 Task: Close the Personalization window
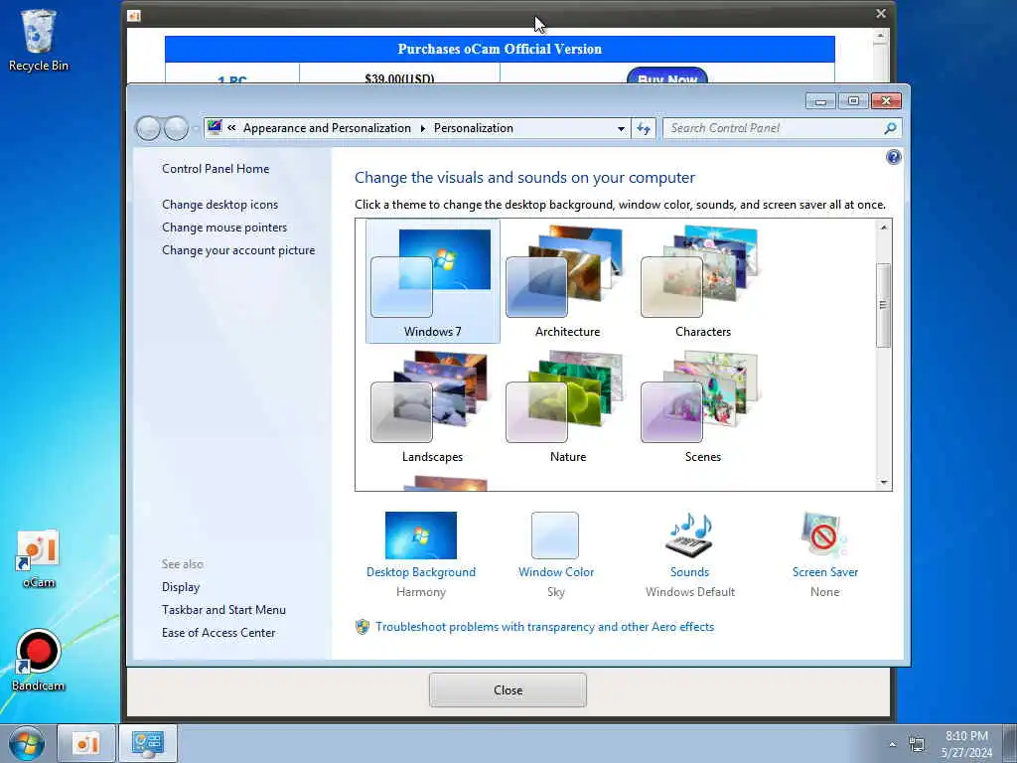tap(886, 100)
